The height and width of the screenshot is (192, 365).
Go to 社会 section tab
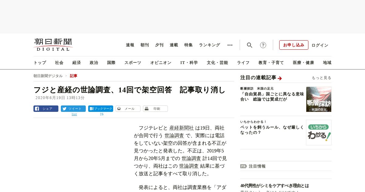[x=59, y=63]
